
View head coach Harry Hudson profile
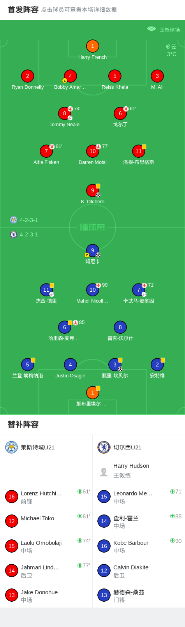click(139, 470)
